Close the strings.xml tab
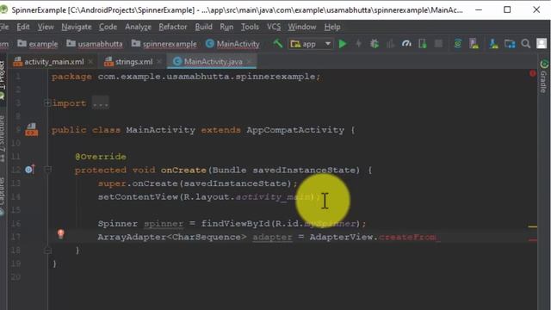Image resolution: width=551 pixels, height=310 pixels. coord(159,61)
